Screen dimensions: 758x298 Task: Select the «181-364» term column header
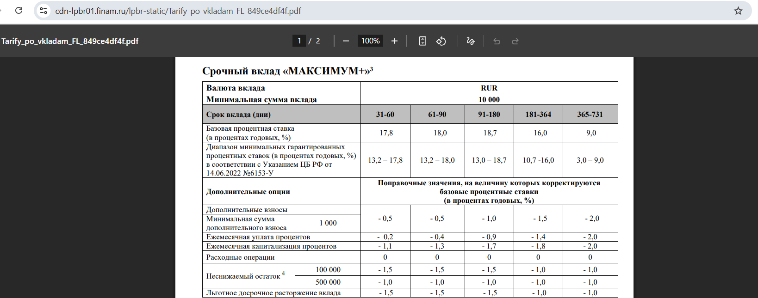pyautogui.click(x=538, y=114)
